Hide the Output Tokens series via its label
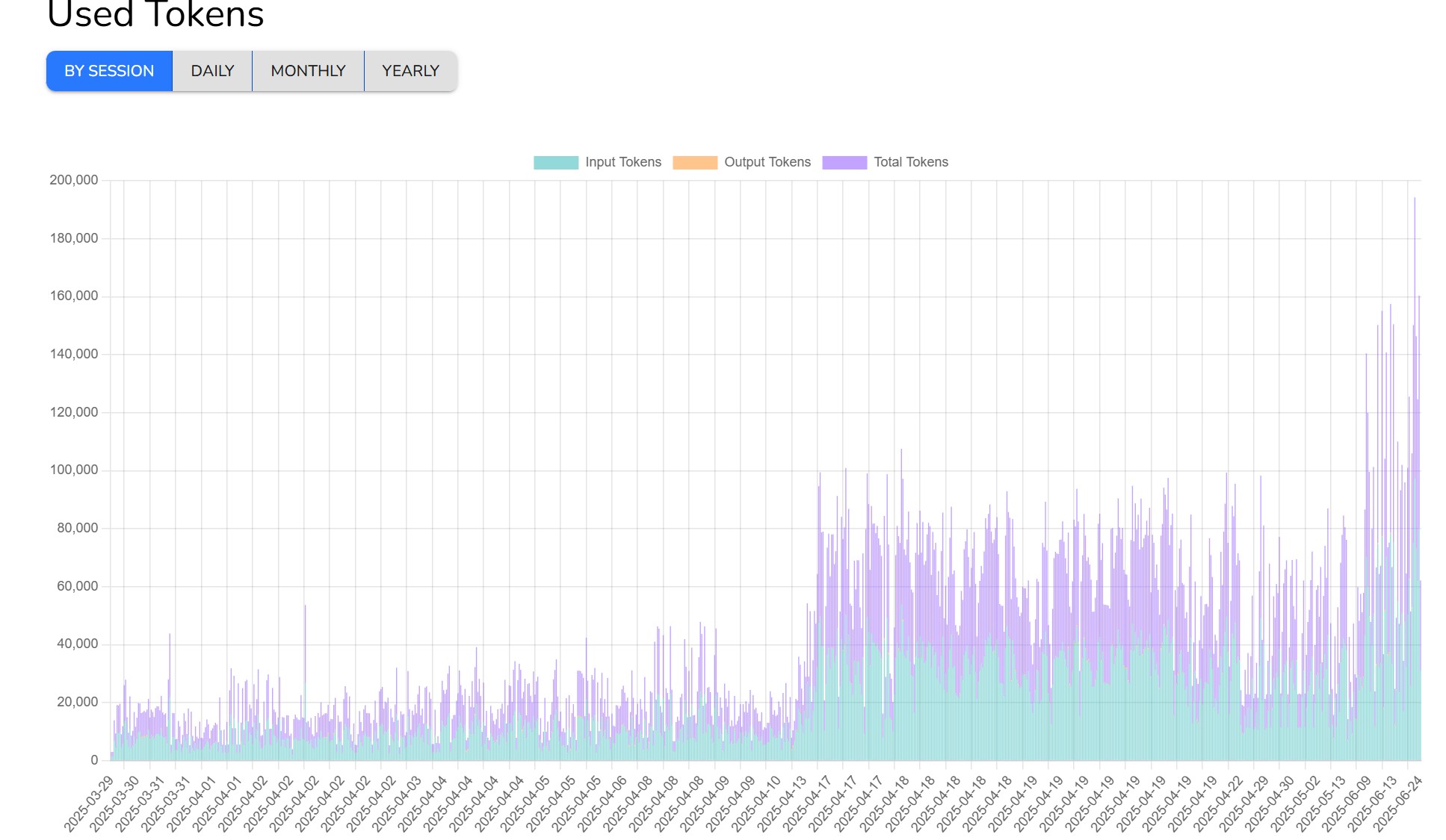The image size is (1446, 840). pos(767,162)
